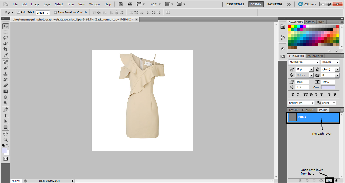Open the Myriad Pro font dropdown
The image size is (345, 183).
317,62
